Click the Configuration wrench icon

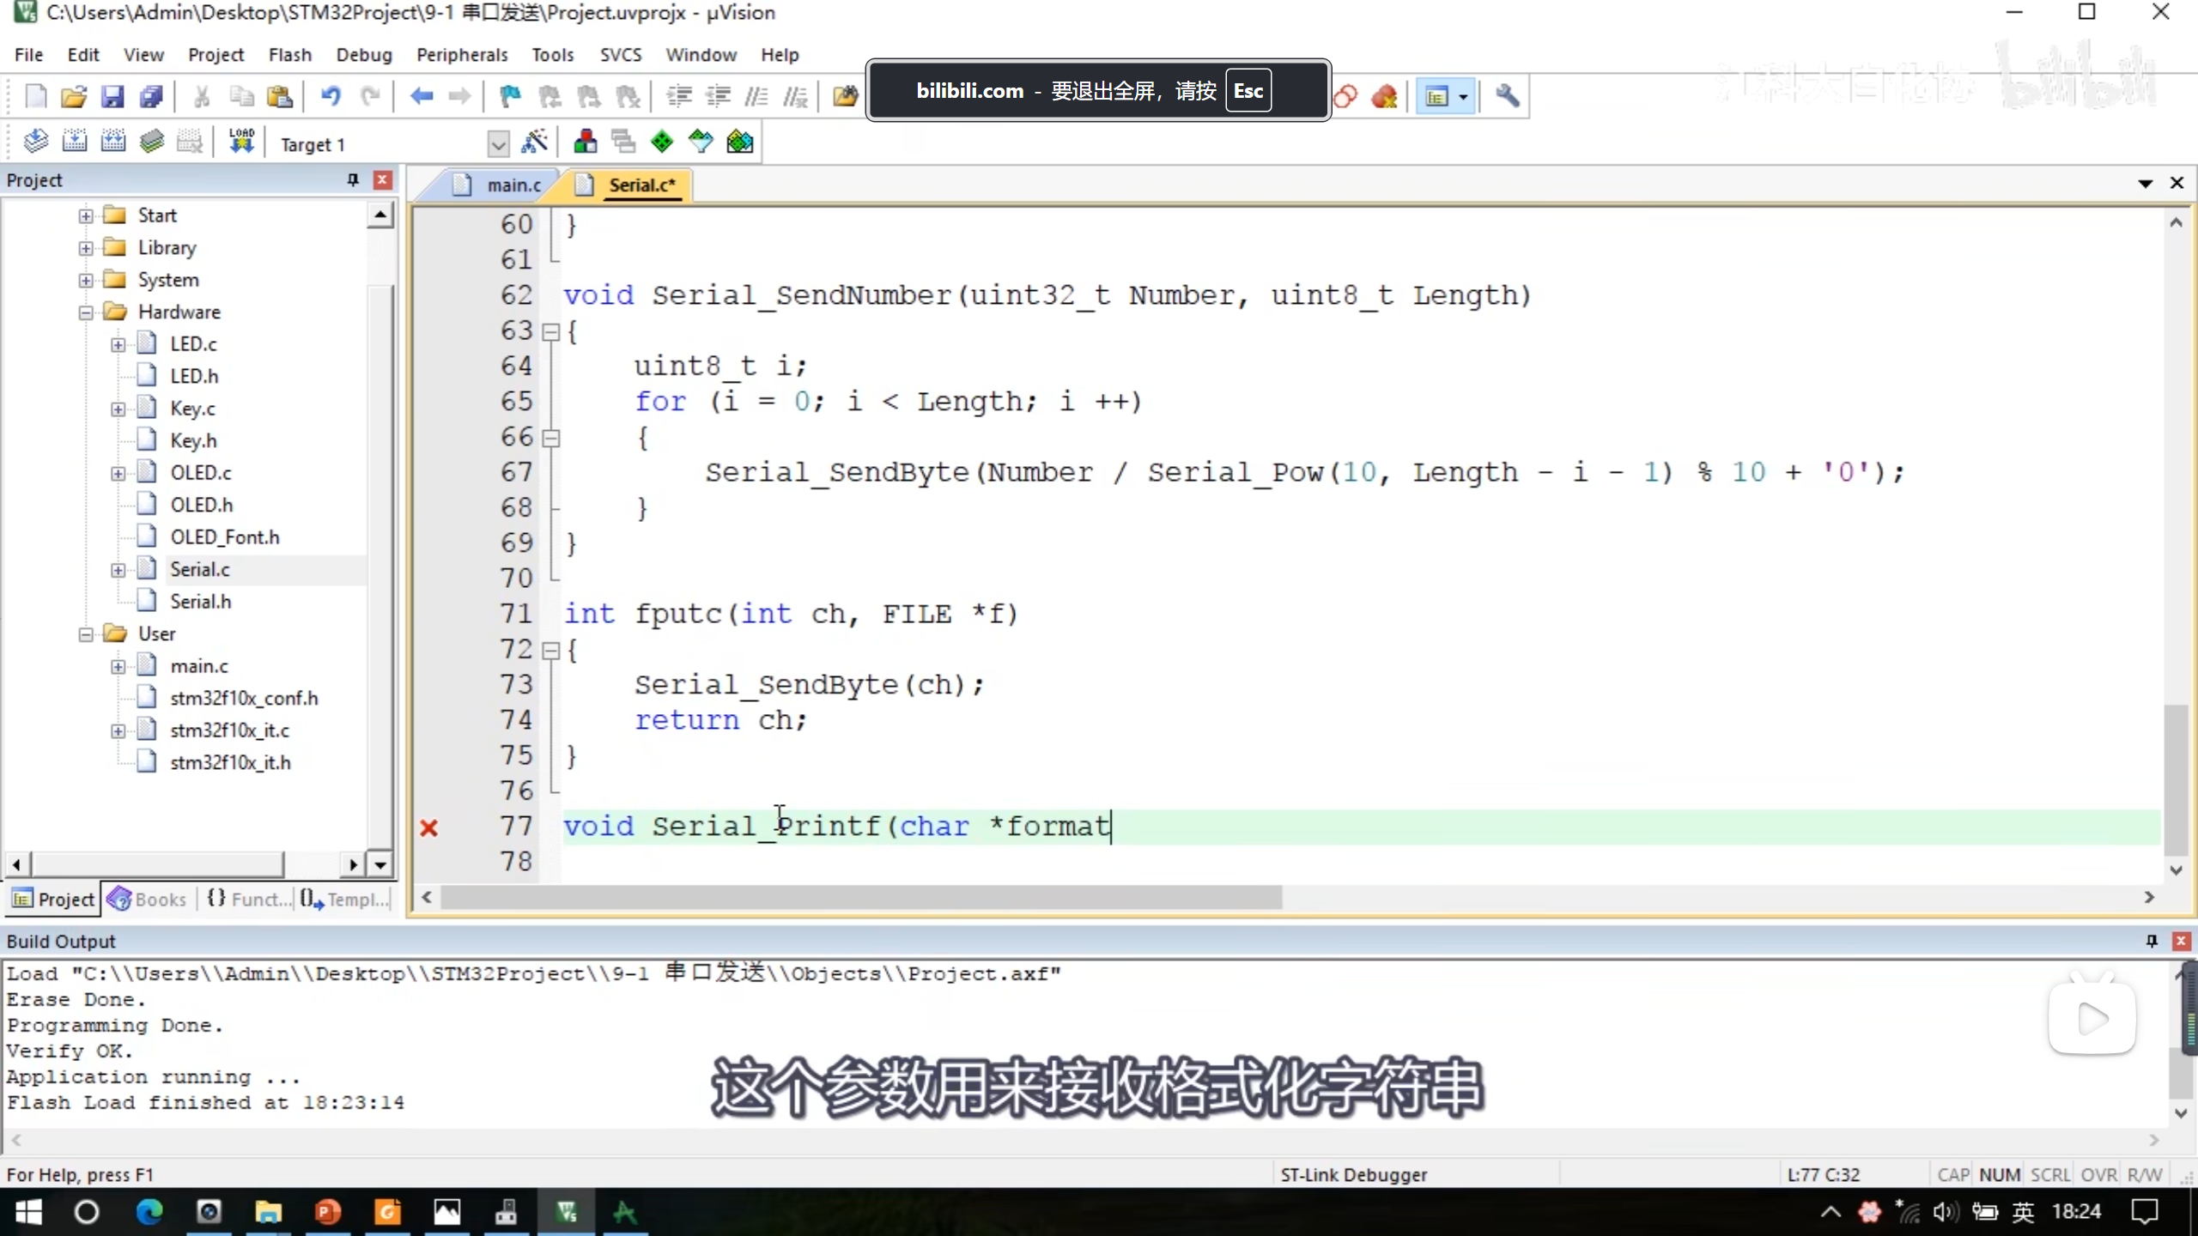point(1507,96)
